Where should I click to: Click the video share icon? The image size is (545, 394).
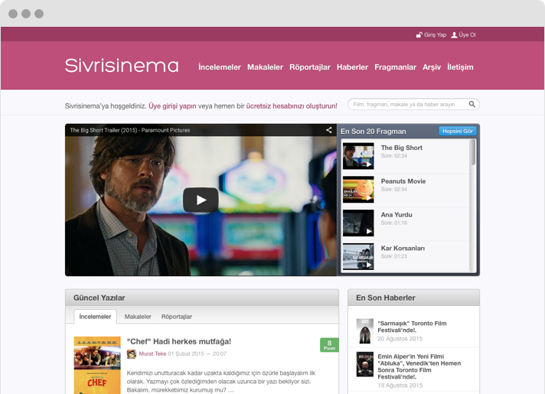click(x=329, y=130)
